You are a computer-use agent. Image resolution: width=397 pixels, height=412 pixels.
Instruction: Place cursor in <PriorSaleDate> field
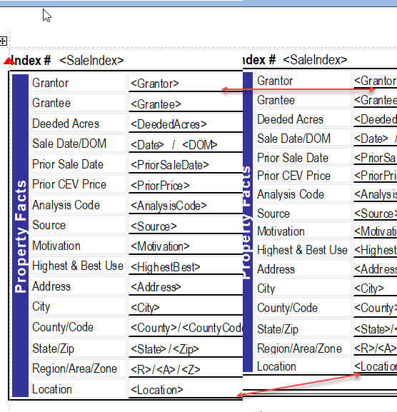pos(170,165)
